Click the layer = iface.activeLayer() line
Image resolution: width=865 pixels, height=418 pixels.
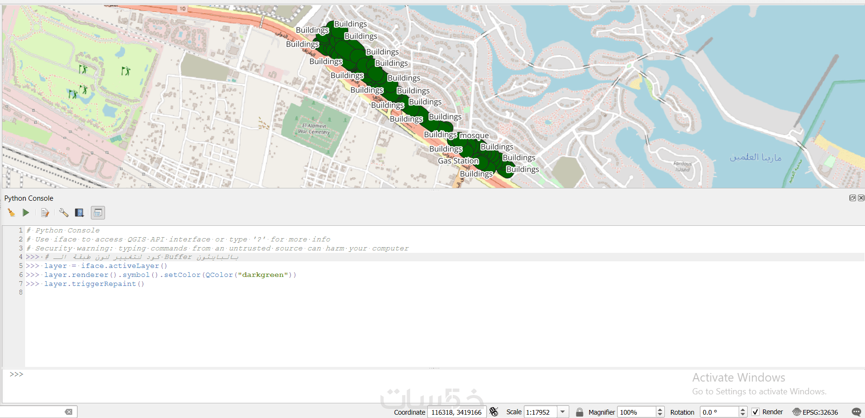click(x=106, y=266)
